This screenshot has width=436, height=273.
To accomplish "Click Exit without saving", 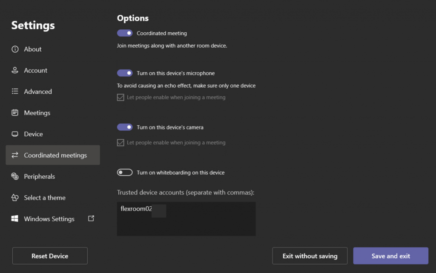I will [x=310, y=256].
